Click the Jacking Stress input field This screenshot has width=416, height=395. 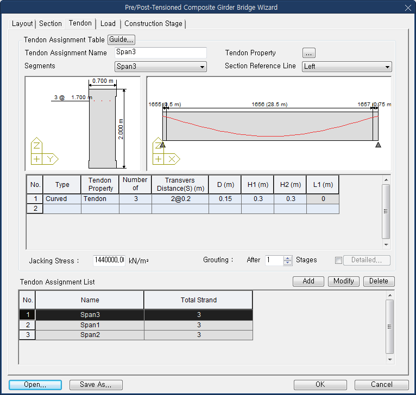click(x=109, y=260)
